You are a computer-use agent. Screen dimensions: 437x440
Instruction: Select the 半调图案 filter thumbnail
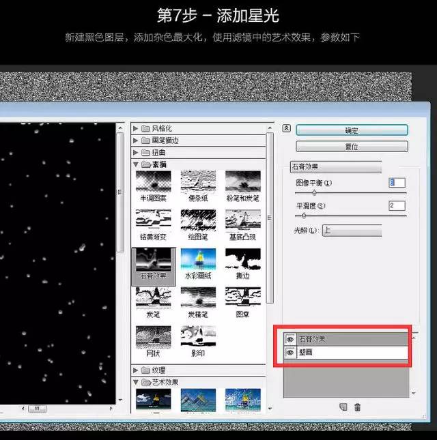(153, 184)
